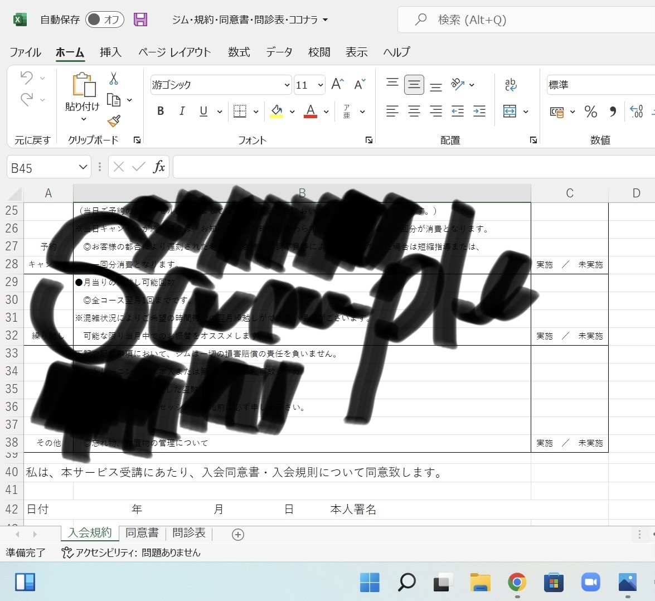Open the underline style dropdown arrow
Image resolution: width=655 pixels, height=601 pixels.
pos(219,112)
